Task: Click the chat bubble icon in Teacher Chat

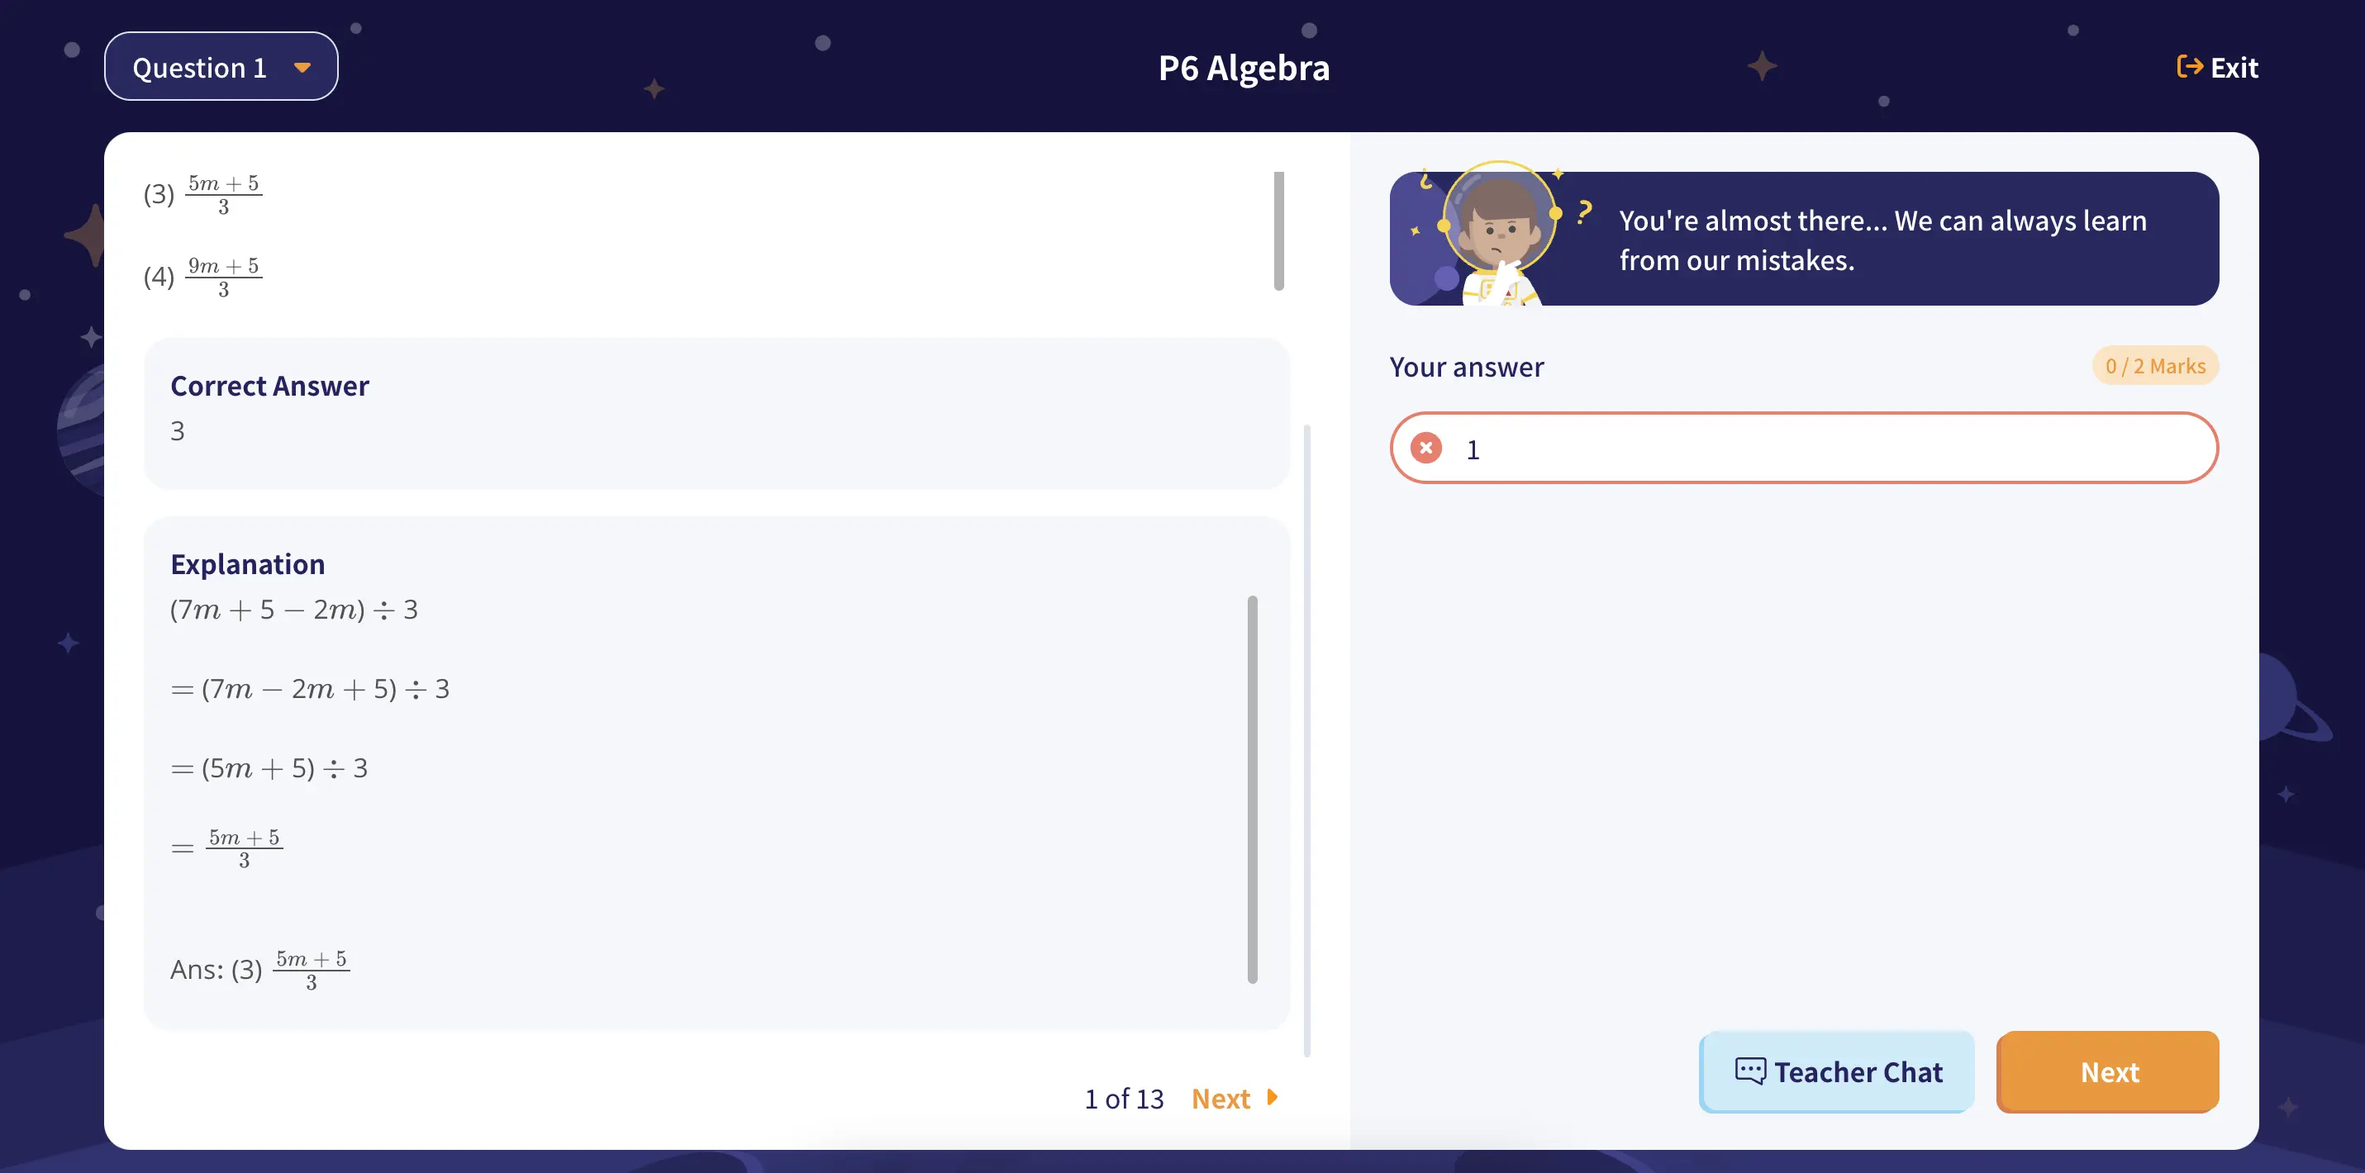Action: click(1750, 1071)
